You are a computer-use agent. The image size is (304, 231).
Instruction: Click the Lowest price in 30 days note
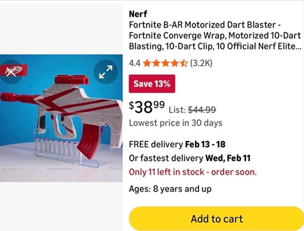[175, 122]
